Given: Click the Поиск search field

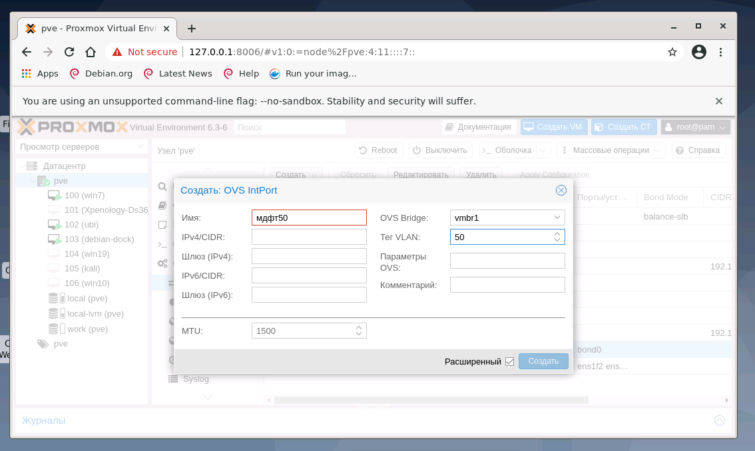Looking at the screenshot, I should tap(290, 127).
